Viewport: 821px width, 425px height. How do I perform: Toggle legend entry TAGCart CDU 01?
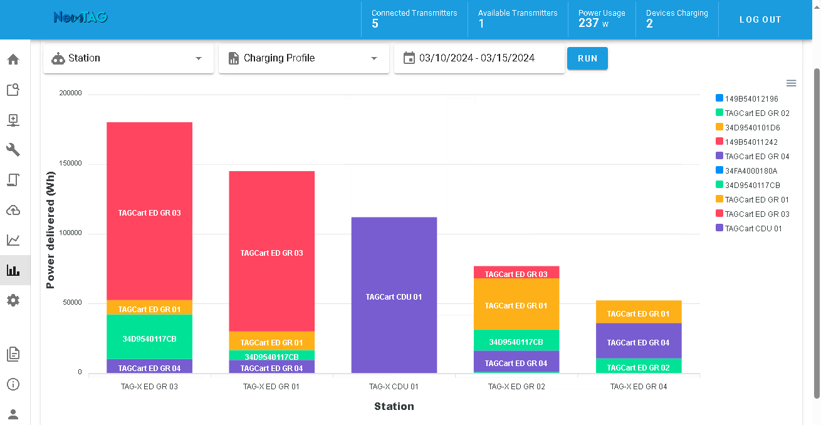[749, 228]
